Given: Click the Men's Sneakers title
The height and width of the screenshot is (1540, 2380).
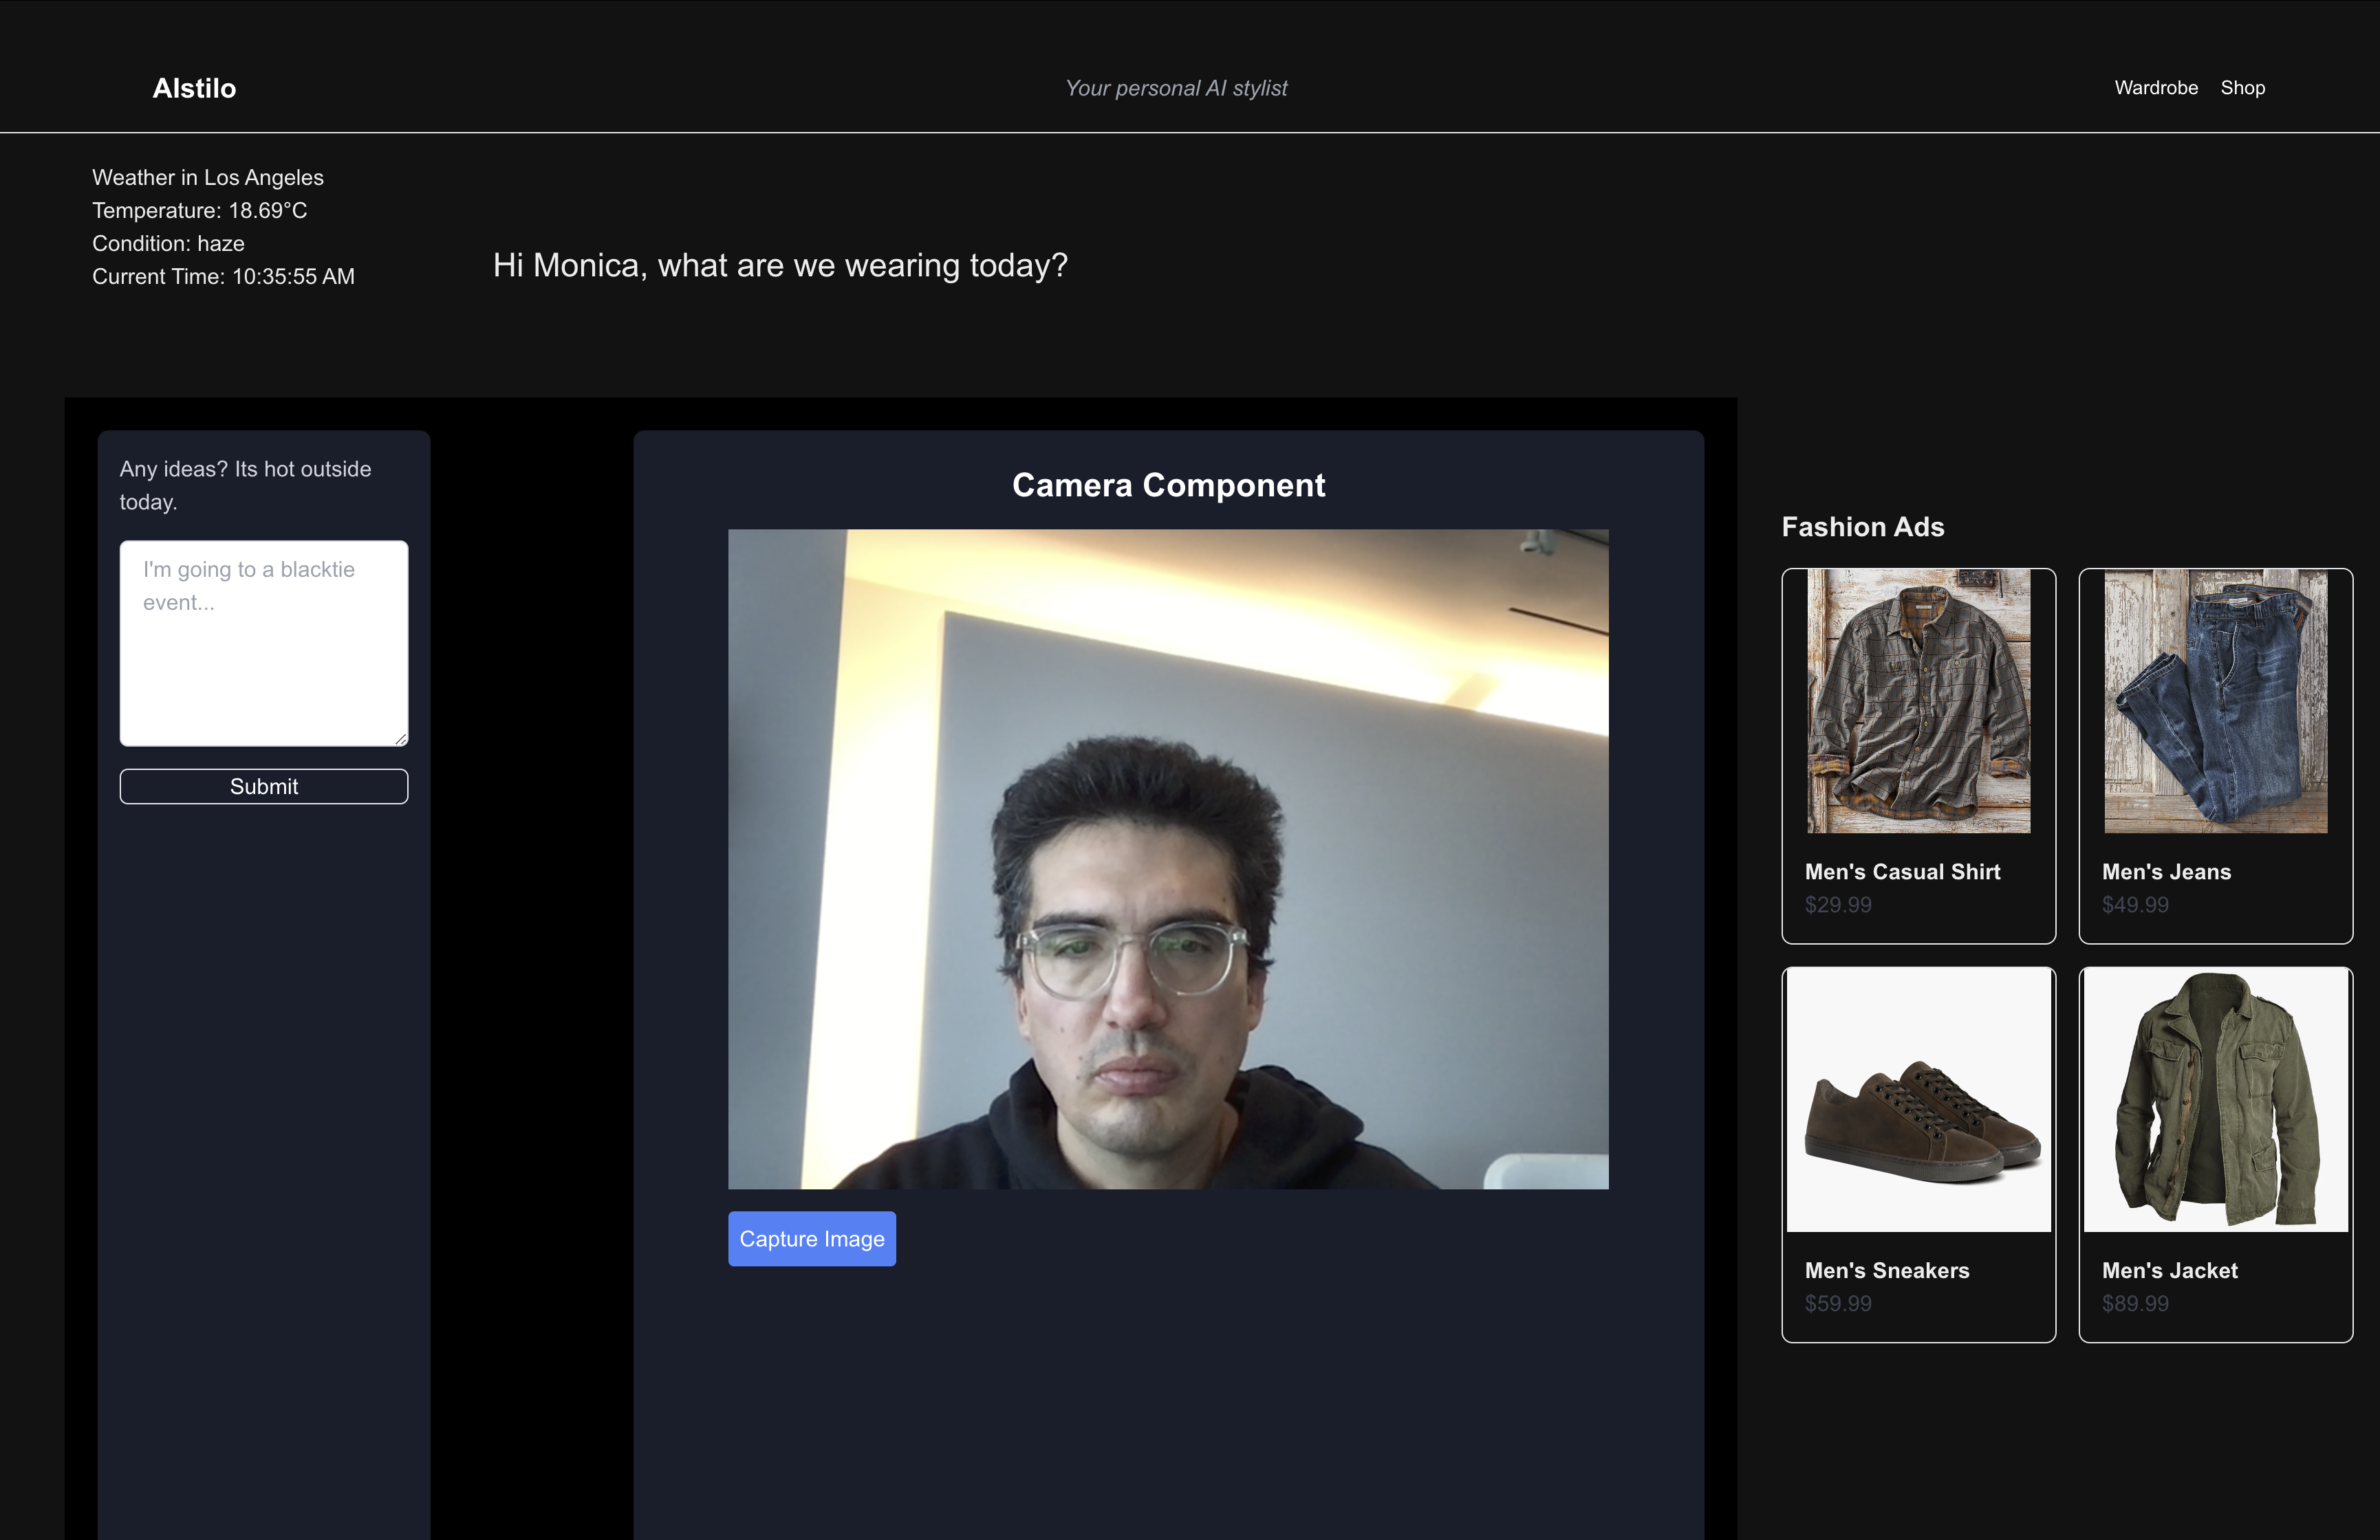Looking at the screenshot, I should coord(1886,1270).
